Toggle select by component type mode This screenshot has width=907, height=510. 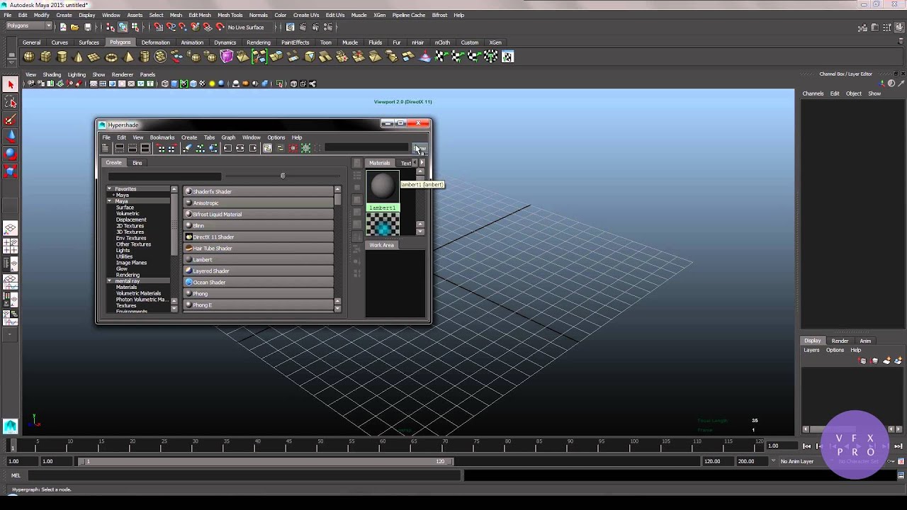tap(135, 27)
